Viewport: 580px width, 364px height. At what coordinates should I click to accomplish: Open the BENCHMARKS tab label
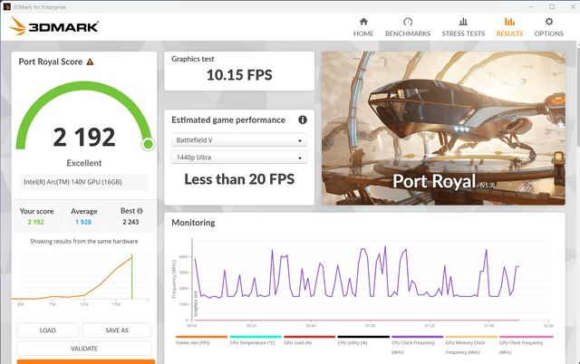pyautogui.click(x=408, y=34)
